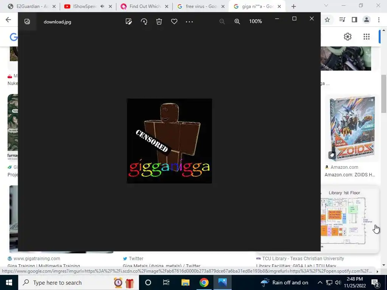Open Cortana circle on taskbar
Screen dimensions: 387x290
point(148,282)
